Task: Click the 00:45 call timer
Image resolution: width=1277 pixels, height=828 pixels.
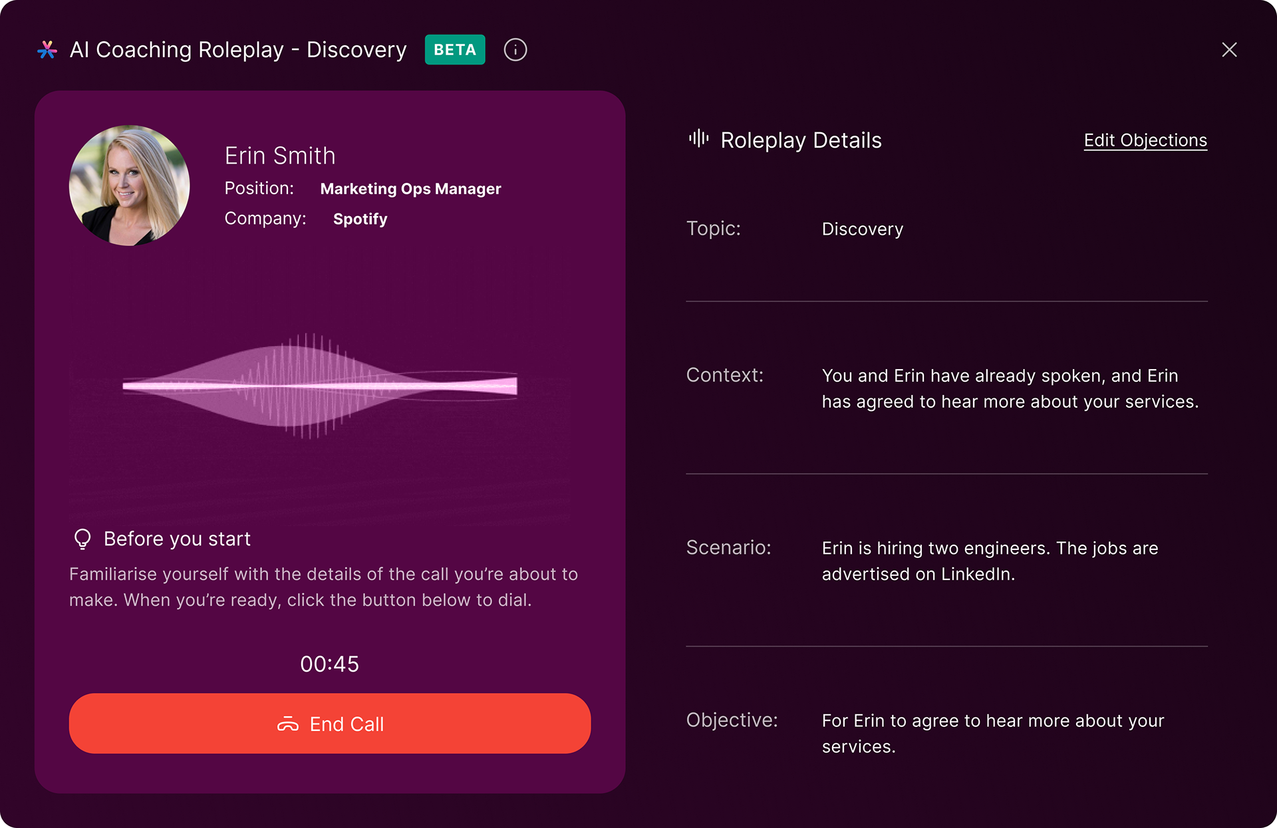Action: 329,664
